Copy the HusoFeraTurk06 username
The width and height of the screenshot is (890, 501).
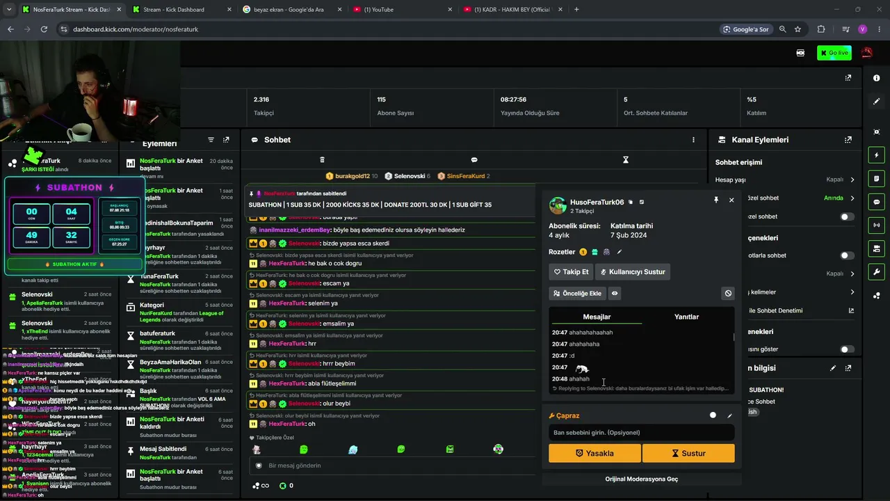[x=631, y=202]
